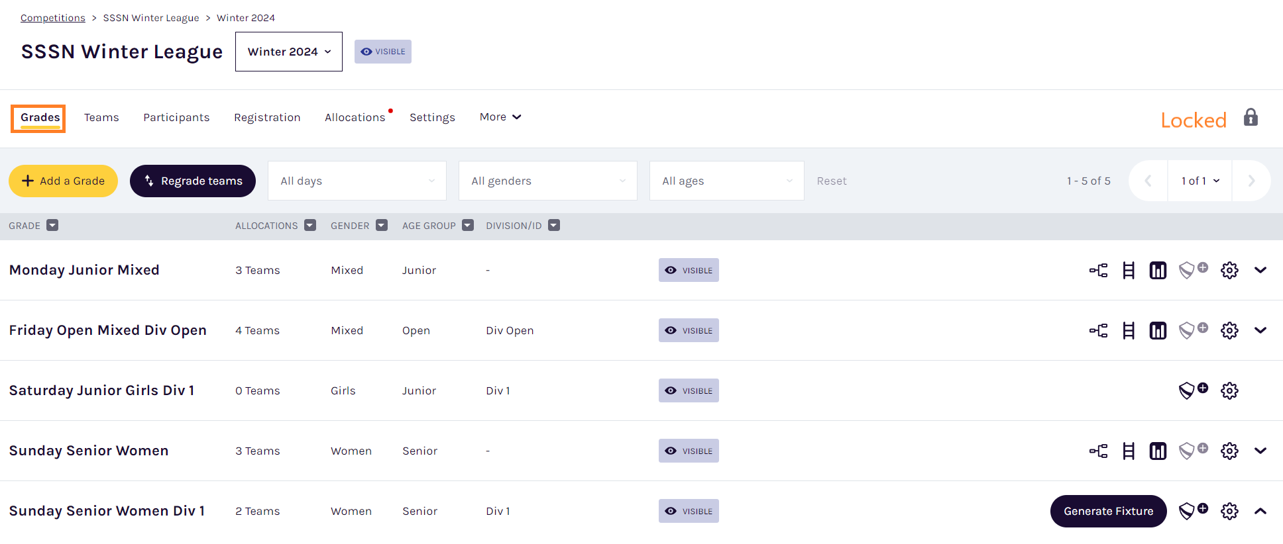Image resolution: width=1283 pixels, height=544 pixels.
Task: Toggle competition VISIBLE badge near Winter 2024
Action: coord(383,52)
